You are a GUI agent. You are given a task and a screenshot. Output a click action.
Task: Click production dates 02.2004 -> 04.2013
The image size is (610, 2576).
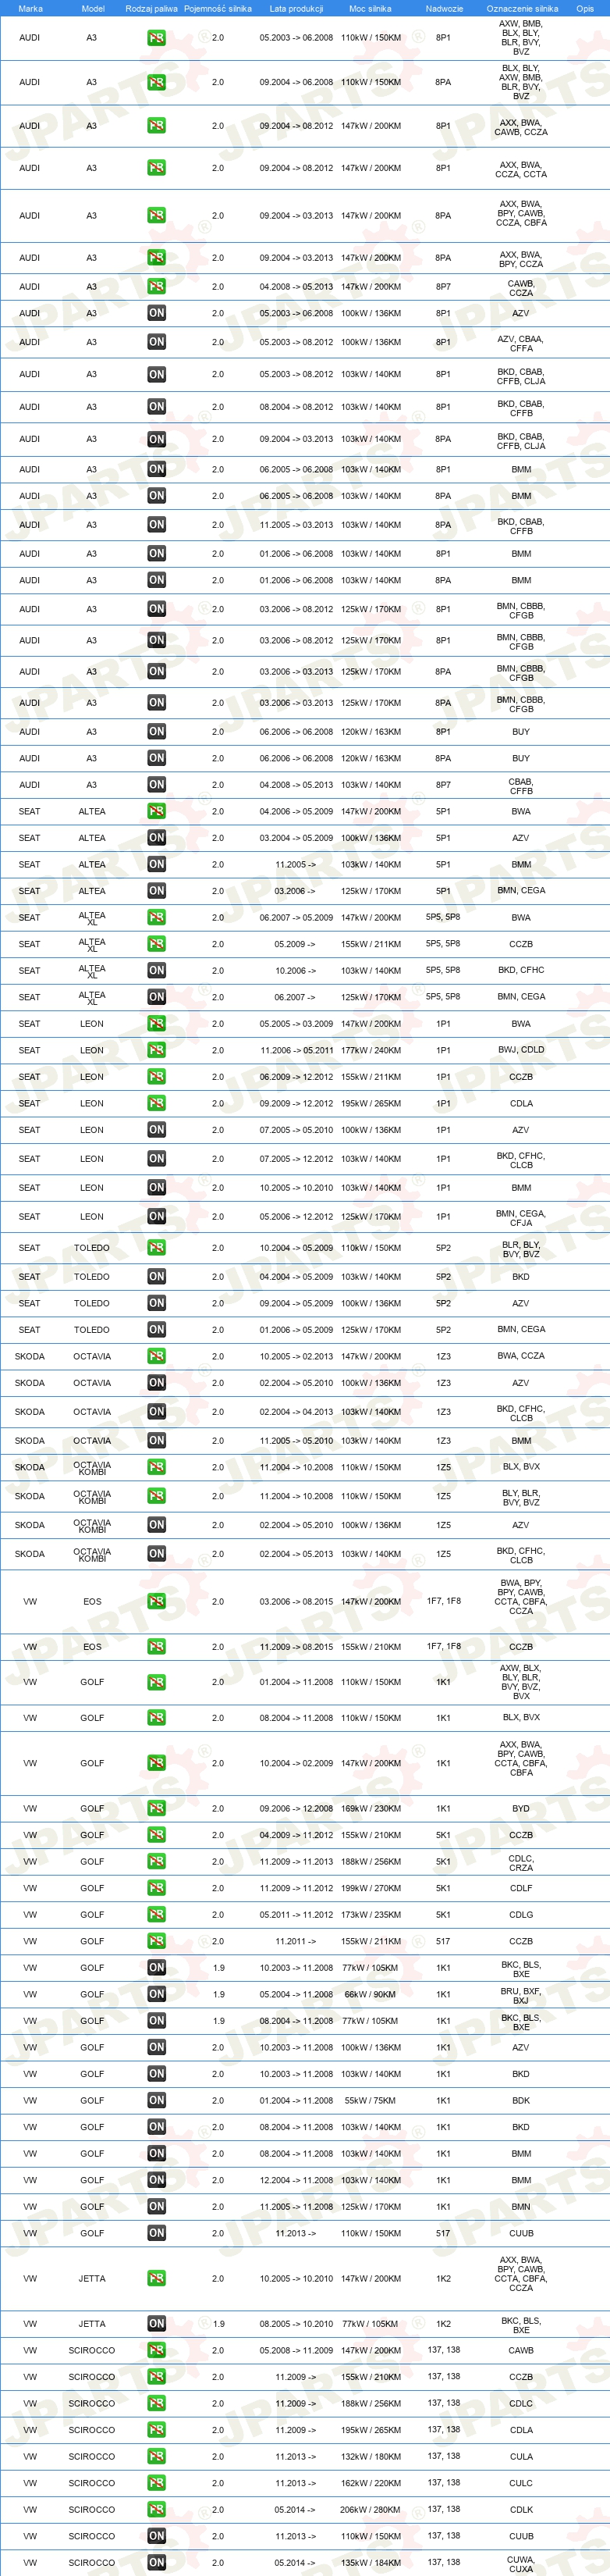296,1412
